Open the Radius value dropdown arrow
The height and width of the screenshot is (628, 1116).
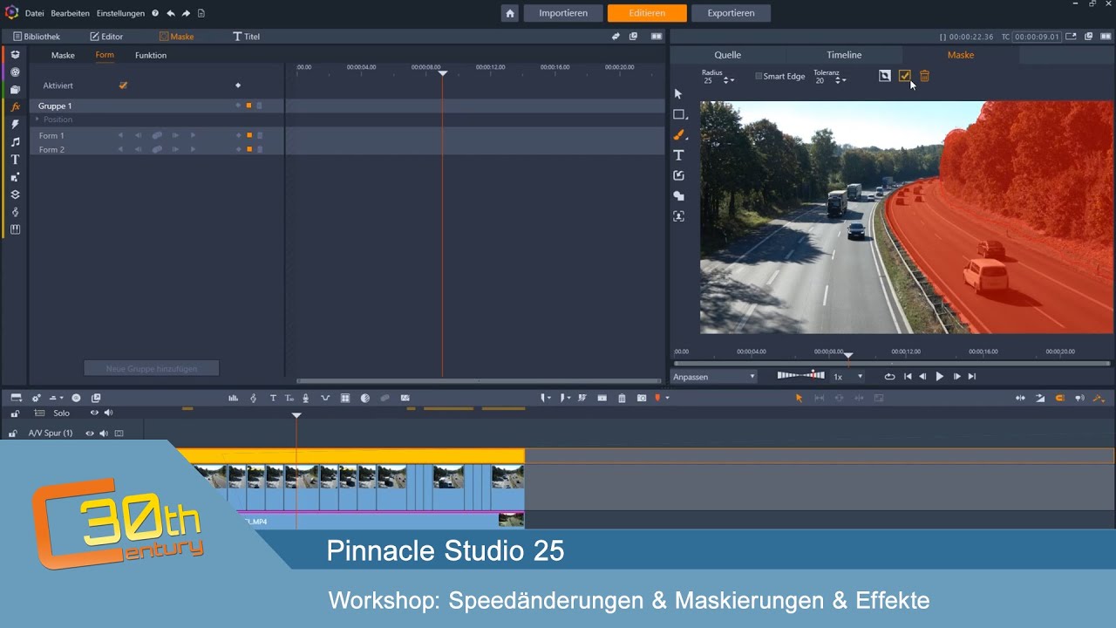[732, 80]
